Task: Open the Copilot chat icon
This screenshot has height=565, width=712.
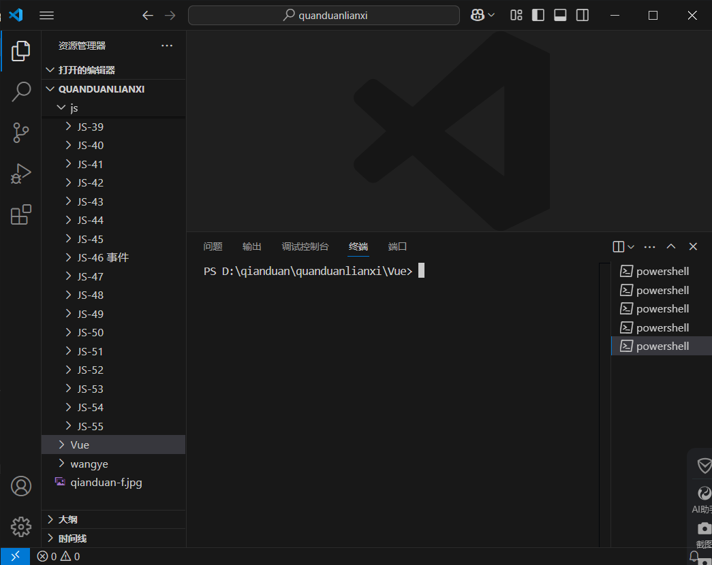Action: (x=477, y=16)
